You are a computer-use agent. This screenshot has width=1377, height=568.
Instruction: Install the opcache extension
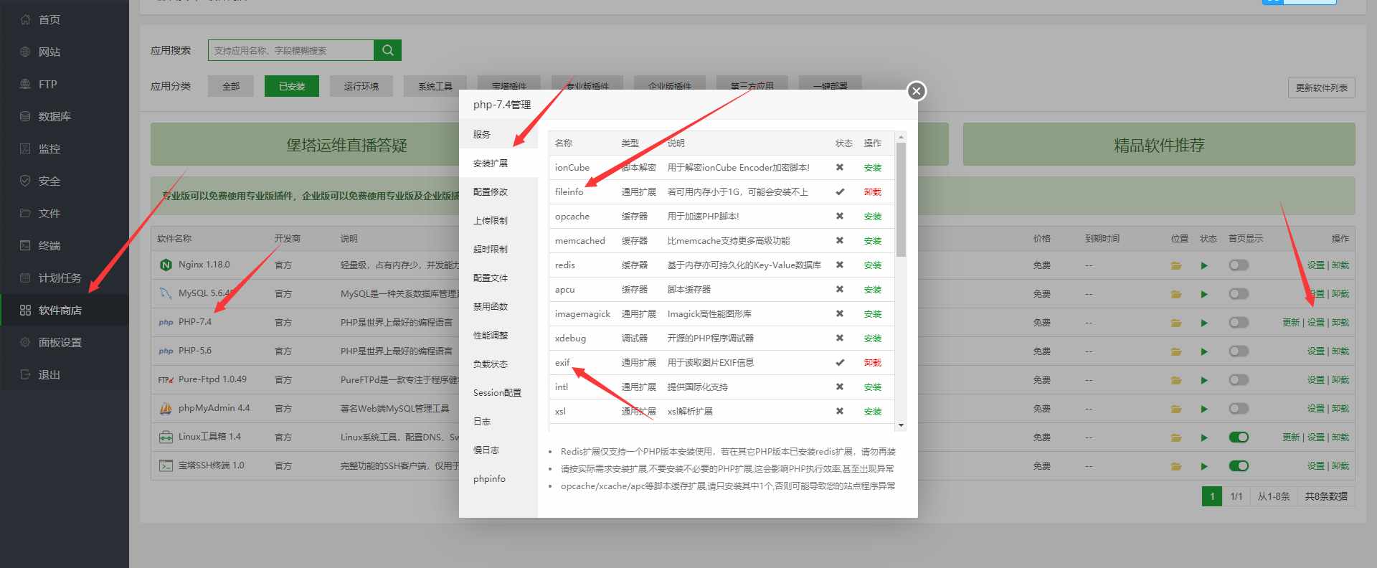tap(873, 216)
